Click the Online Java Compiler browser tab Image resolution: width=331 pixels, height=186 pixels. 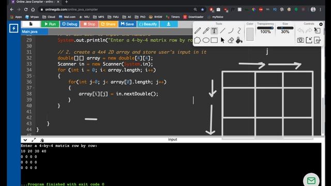point(35,2)
